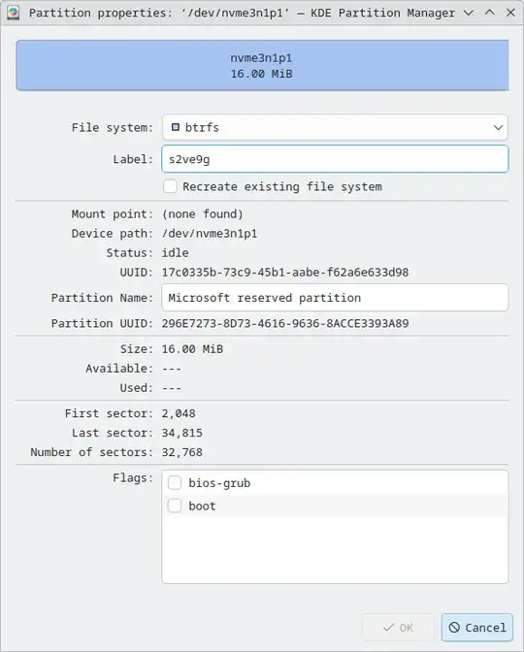Click the Status value idle
The image size is (524, 652).
(175, 253)
